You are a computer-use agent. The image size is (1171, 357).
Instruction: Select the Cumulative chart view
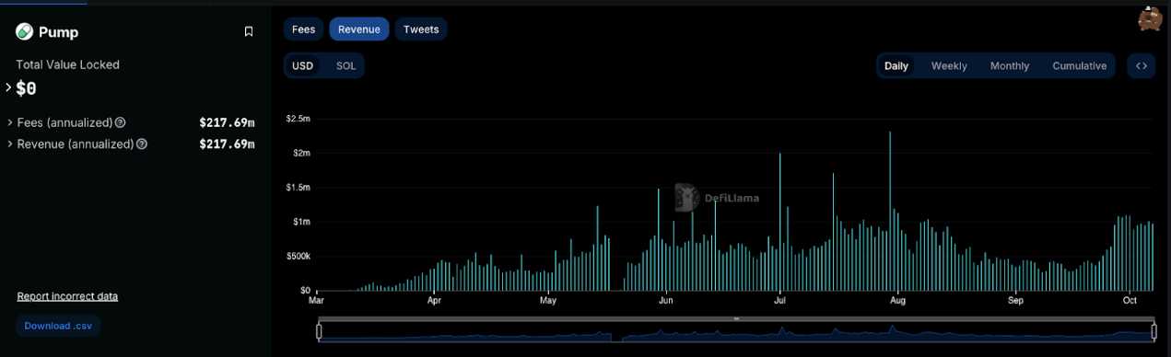coord(1080,66)
